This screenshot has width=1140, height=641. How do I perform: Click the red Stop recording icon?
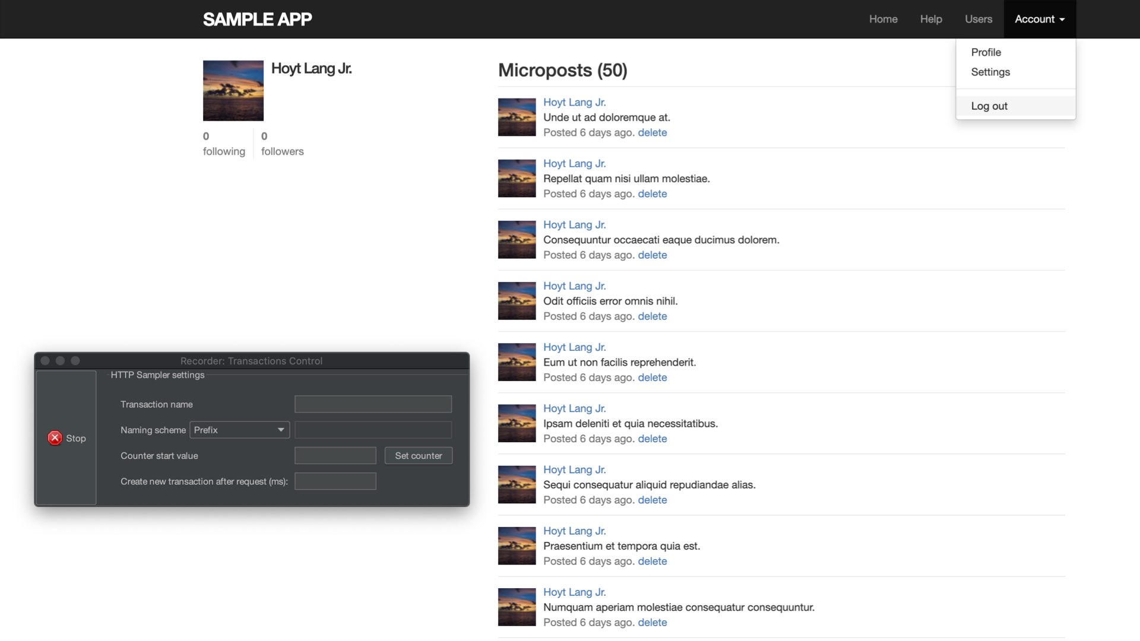point(55,438)
